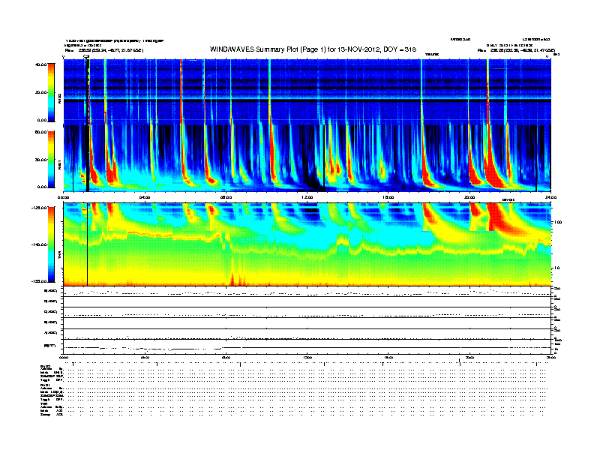The height and width of the screenshot is (459, 594).
Task: Click inside the RAD2 spectrogram panel
Action: [307, 92]
